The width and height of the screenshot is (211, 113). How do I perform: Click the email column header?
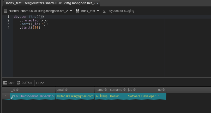tap(75, 90)
